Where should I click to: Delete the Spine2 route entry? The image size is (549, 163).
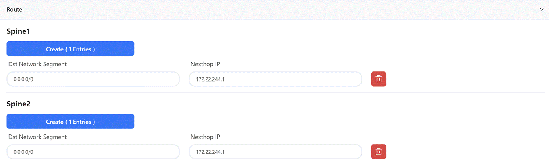[x=378, y=152]
